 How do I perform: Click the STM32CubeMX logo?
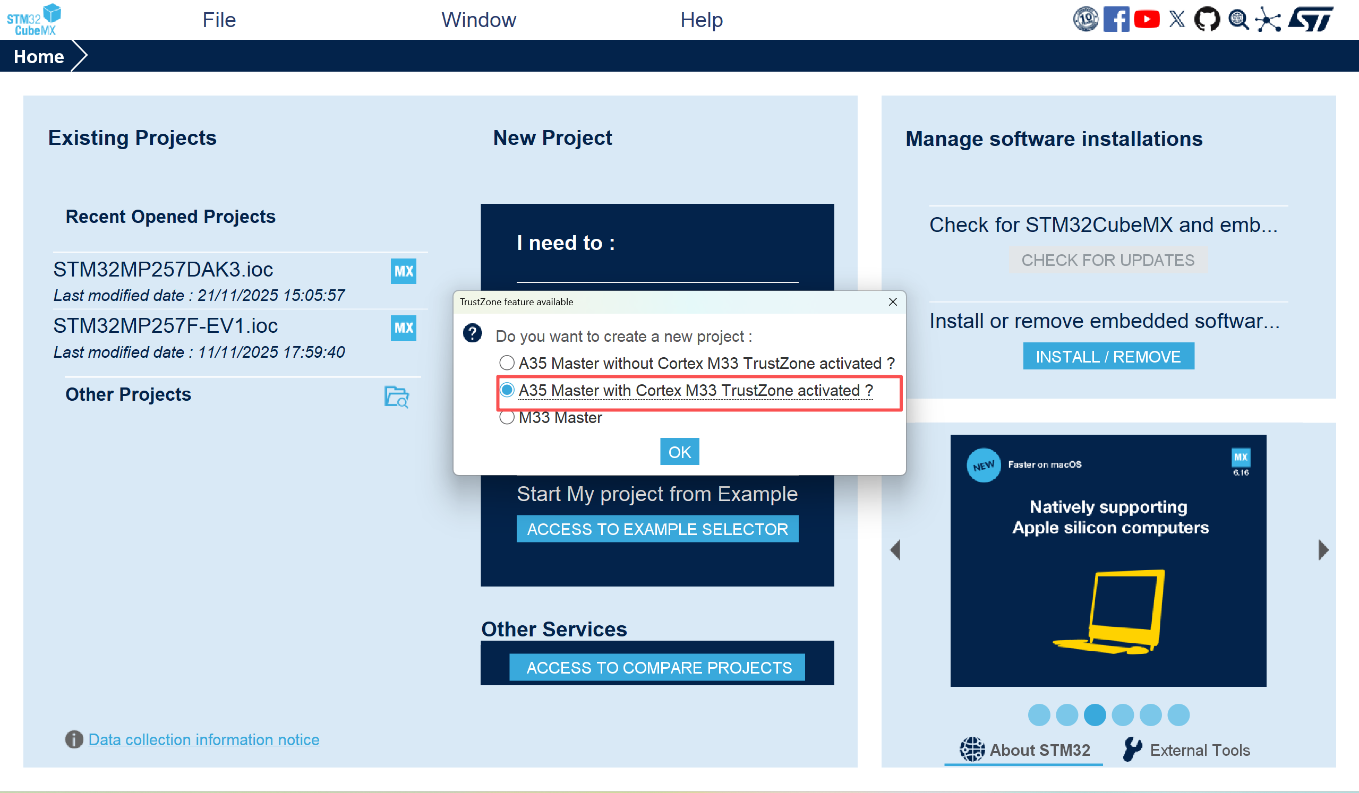(x=33, y=20)
